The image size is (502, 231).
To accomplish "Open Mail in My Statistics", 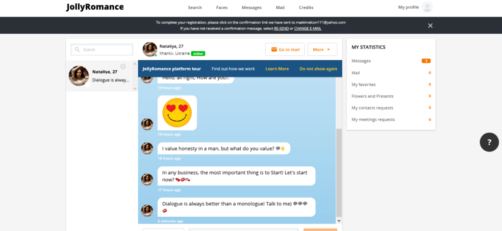I will point(391,73).
